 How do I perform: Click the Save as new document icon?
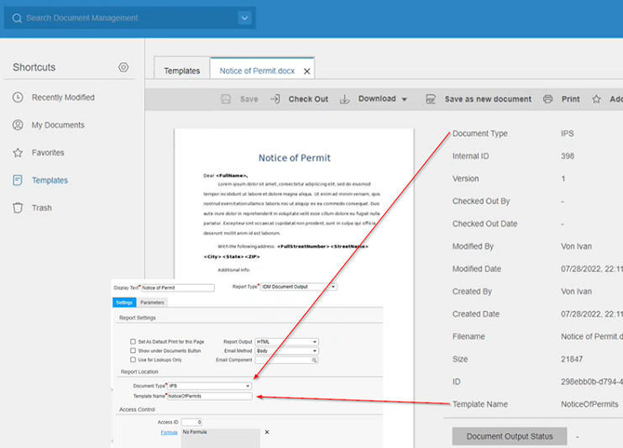click(x=430, y=99)
